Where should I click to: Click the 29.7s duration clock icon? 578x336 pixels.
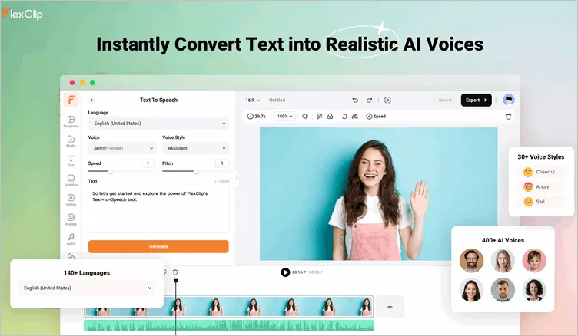coord(251,117)
